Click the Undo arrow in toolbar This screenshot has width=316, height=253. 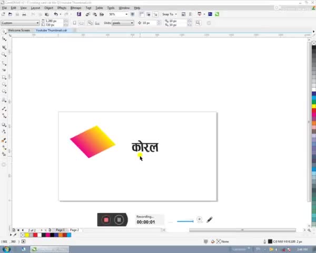pyautogui.click(x=55, y=14)
